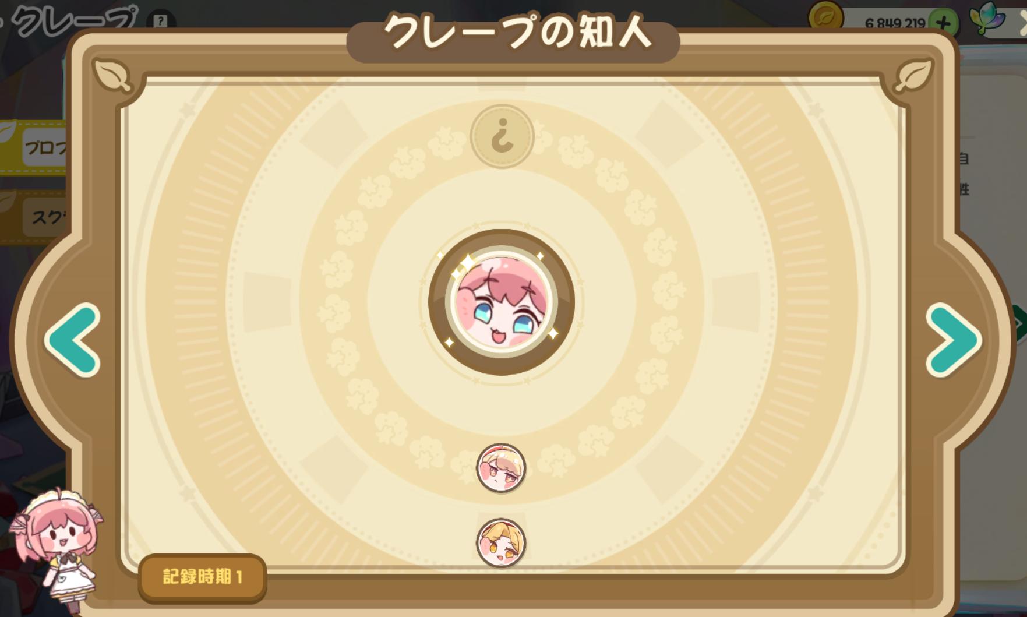Click the top-left leaf corner ornament
Image resolution: width=1027 pixels, height=617 pixels.
pyautogui.click(x=112, y=76)
